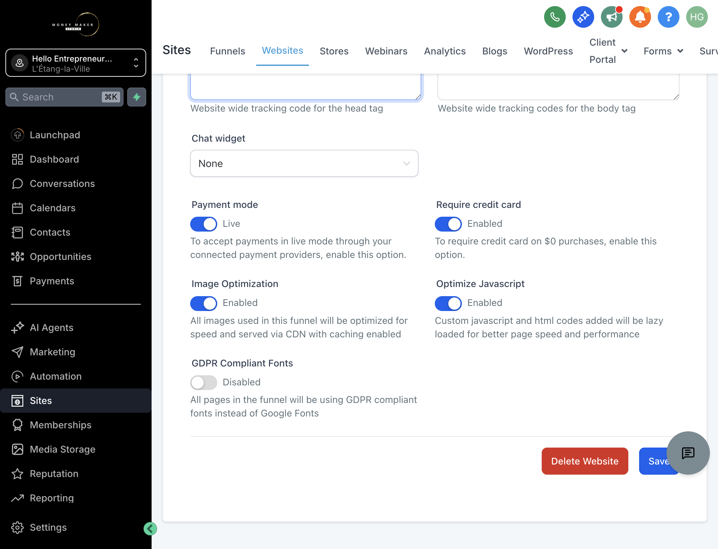Viewport: 718px width, 549px height.
Task: Open Reputation in sidebar
Action: [76, 474]
